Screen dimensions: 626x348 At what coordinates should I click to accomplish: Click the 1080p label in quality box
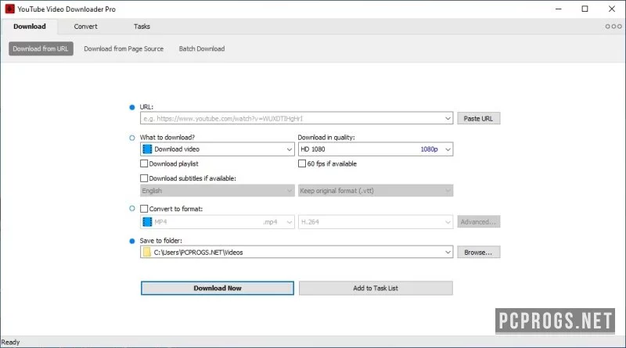pos(429,149)
